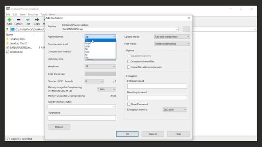Image resolution: width=262 pixels, height=147 pixels.
Task: Choose wim from the format list
Action: tap(100, 52)
